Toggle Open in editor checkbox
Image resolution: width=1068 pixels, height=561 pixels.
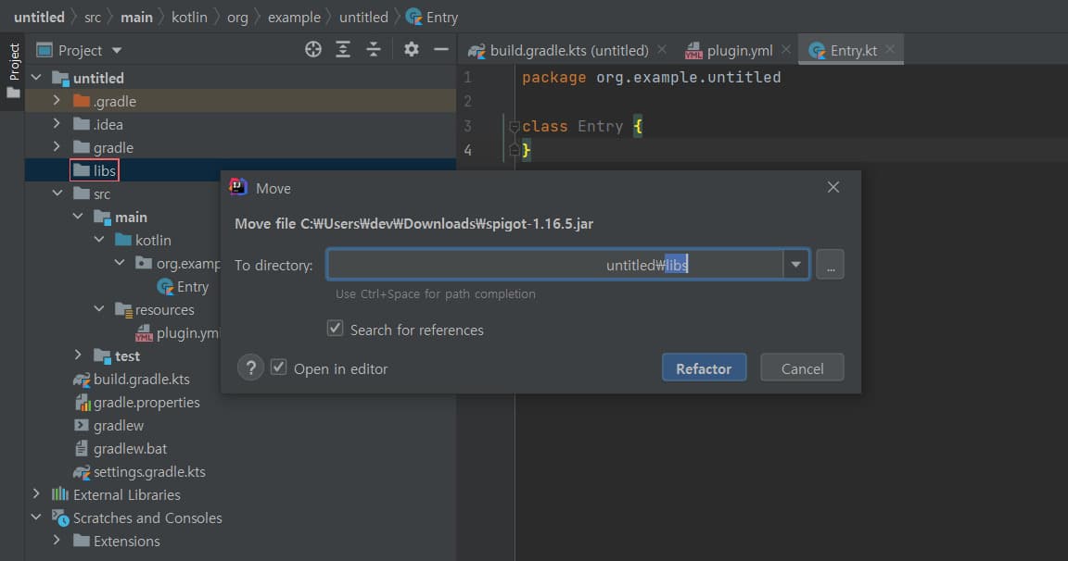pos(279,368)
